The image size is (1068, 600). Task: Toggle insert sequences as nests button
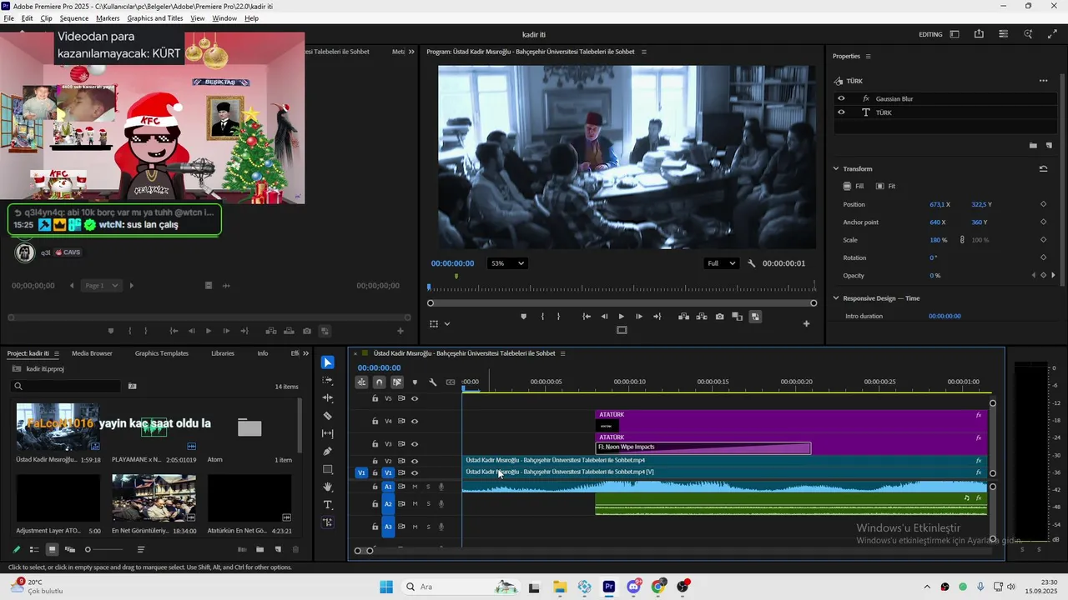pos(361,382)
